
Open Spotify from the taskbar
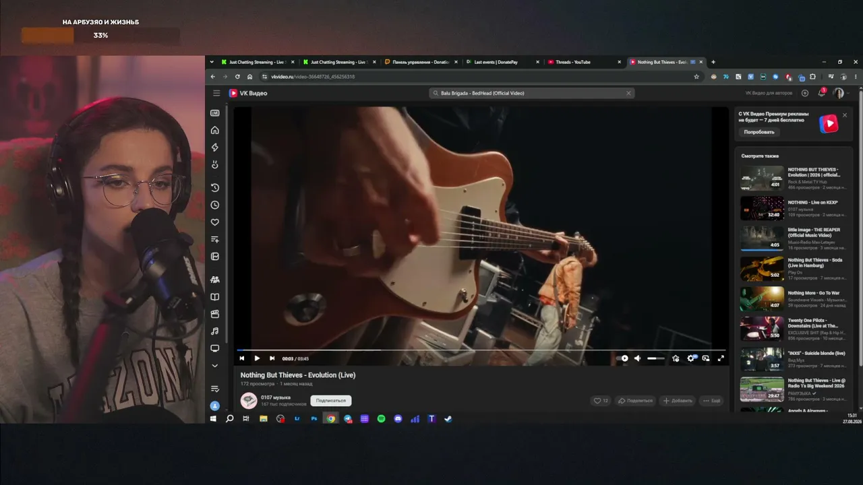381,418
